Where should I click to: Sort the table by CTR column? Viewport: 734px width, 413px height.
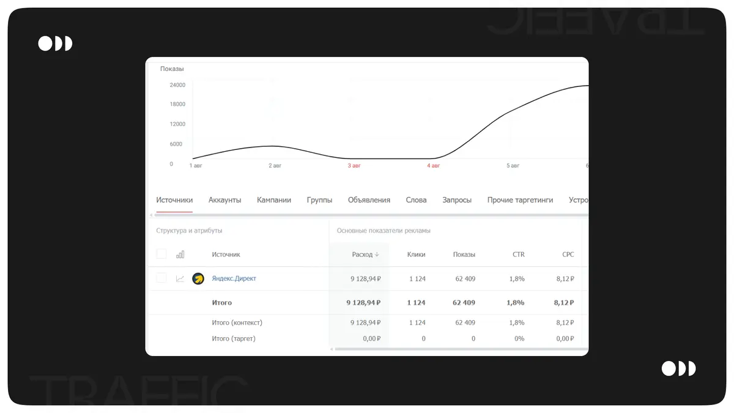coord(518,255)
